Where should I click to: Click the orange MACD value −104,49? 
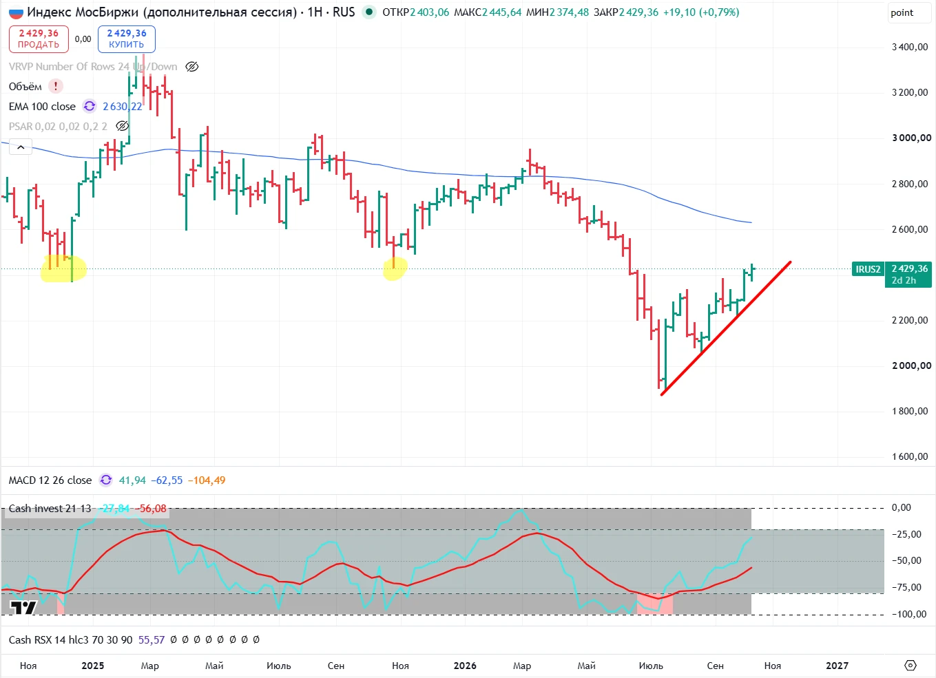point(207,480)
